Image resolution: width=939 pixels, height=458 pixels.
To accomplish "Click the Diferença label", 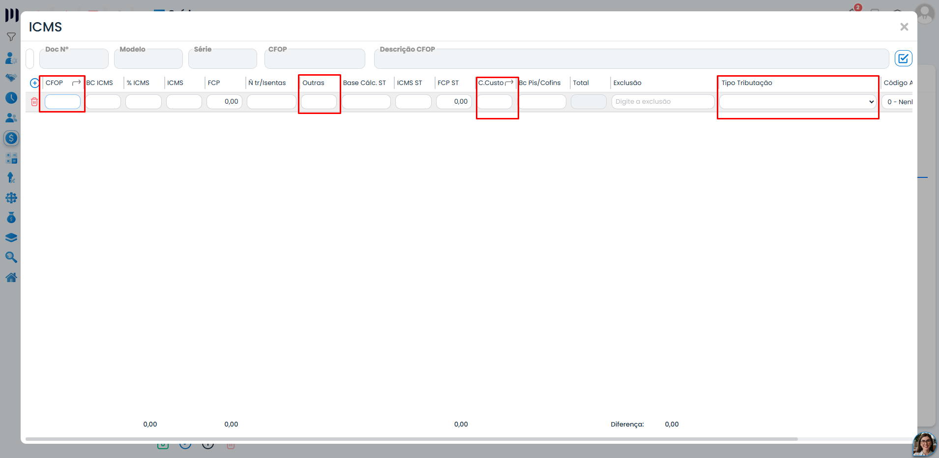I will point(627,424).
